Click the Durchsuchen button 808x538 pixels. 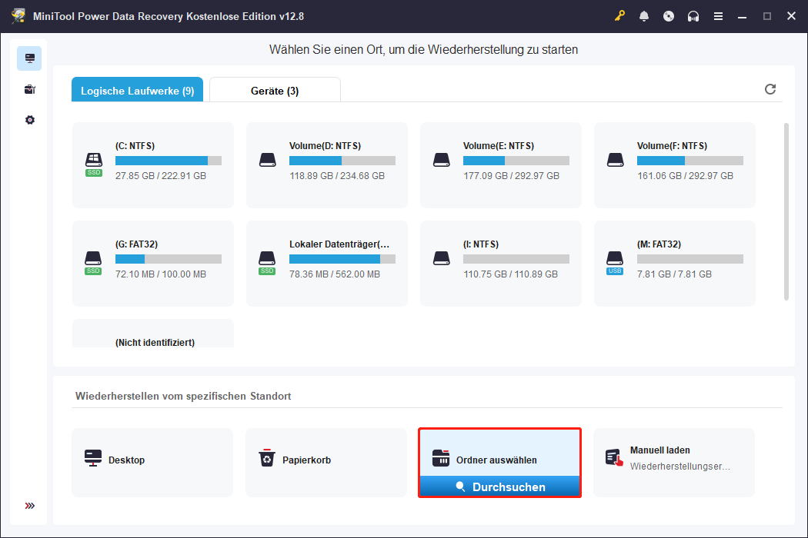pyautogui.click(x=499, y=487)
